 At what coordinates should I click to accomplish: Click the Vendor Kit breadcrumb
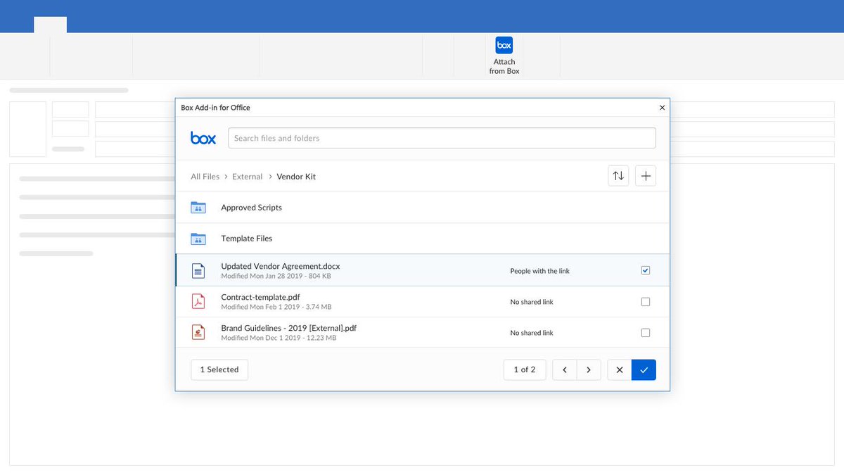click(x=296, y=177)
